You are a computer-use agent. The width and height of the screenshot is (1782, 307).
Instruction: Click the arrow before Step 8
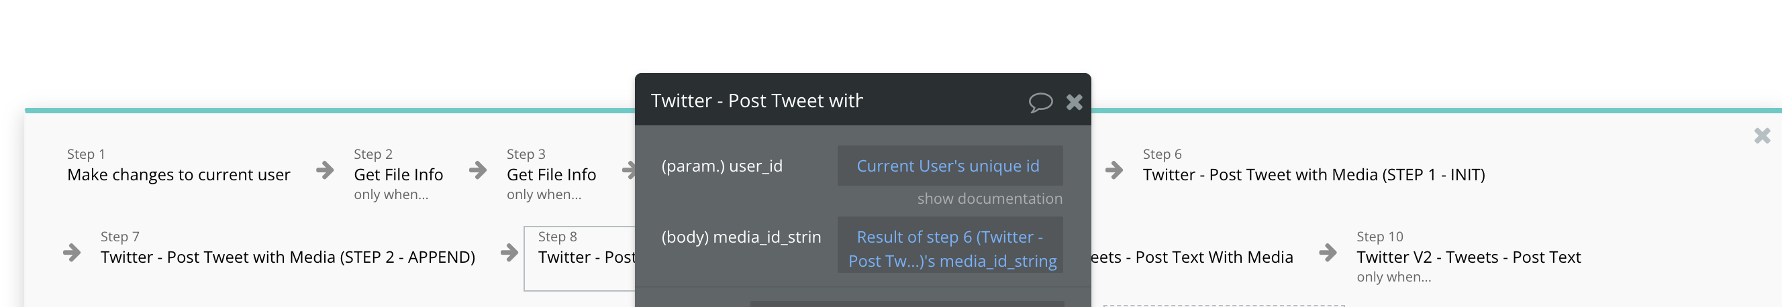(509, 253)
